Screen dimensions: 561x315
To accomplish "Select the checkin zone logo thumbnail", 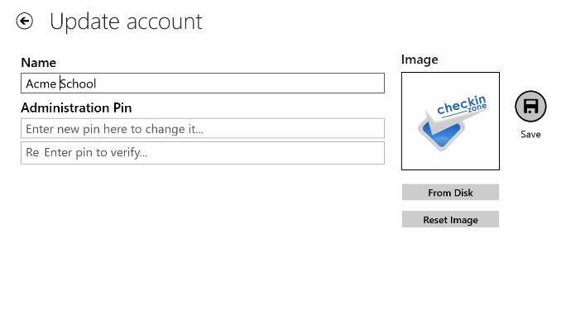I will pyautogui.click(x=450, y=121).
